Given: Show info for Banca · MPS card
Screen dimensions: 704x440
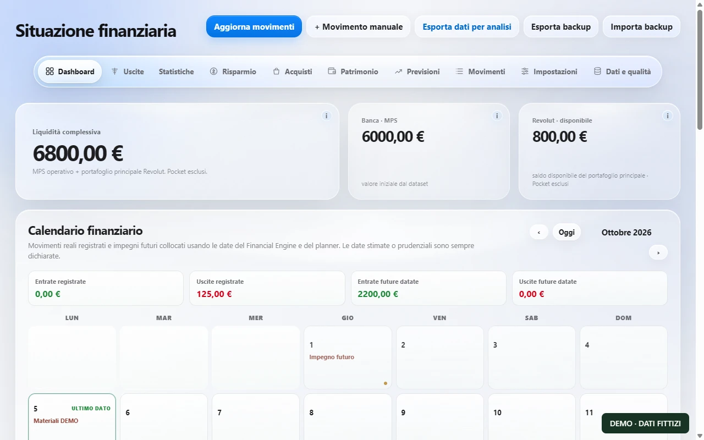Looking at the screenshot, I should tap(497, 116).
